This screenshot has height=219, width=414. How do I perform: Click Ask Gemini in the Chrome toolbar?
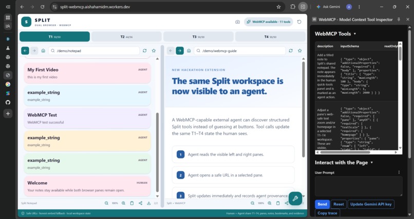click(x=328, y=7)
